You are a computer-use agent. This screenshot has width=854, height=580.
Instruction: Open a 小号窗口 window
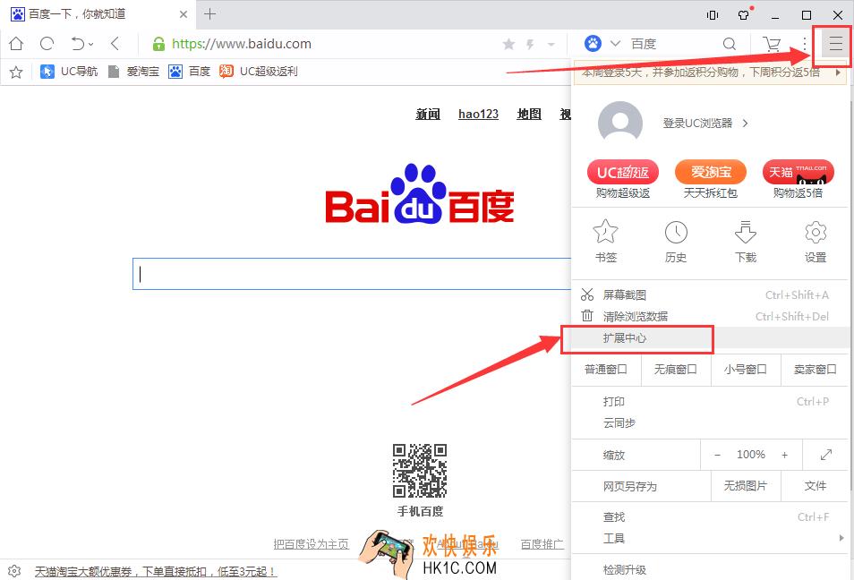pyautogui.click(x=746, y=370)
